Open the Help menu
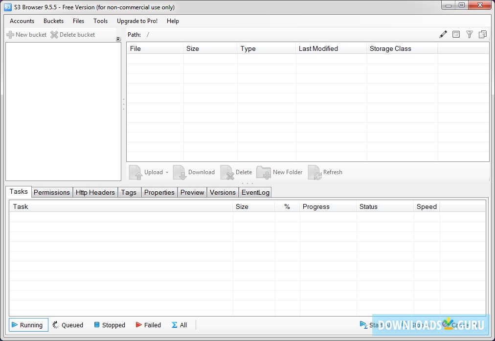This screenshot has height=341, width=495. [173, 21]
